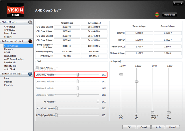185x131 pixels.
Task: Open Detailed system information
Action: [x=8, y=82]
